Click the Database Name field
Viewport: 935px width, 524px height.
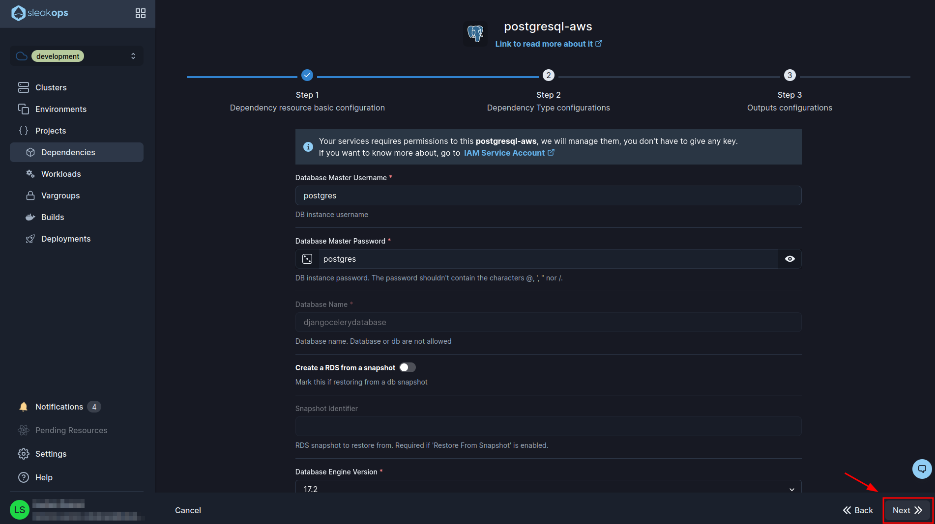[x=549, y=322]
